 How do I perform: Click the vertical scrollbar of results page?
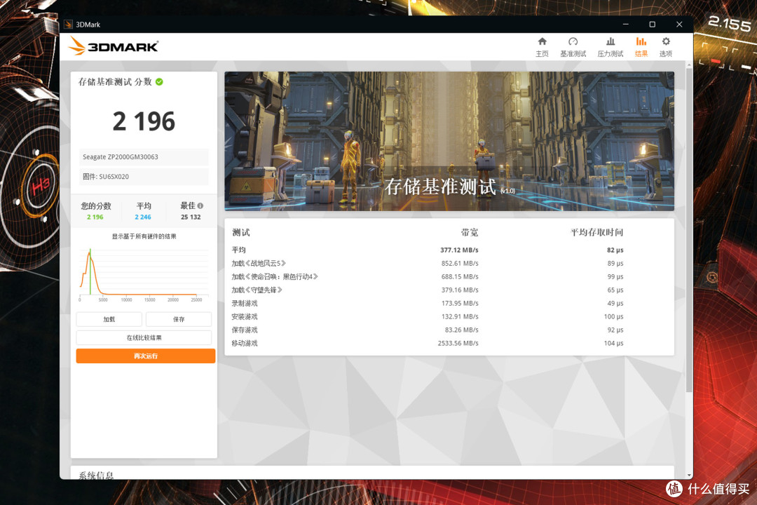coord(689,231)
